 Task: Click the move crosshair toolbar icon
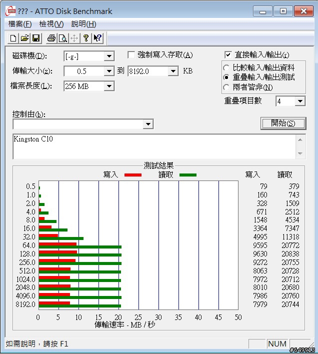(74, 38)
